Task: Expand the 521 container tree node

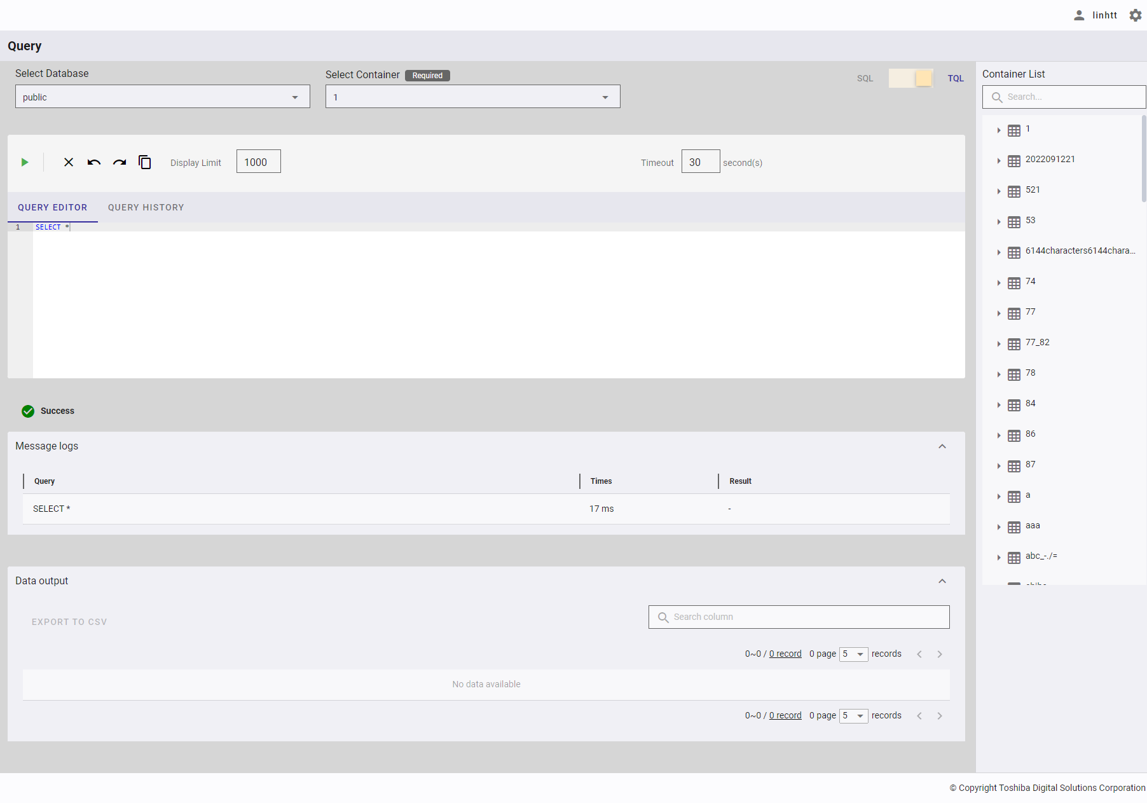Action: click(999, 191)
